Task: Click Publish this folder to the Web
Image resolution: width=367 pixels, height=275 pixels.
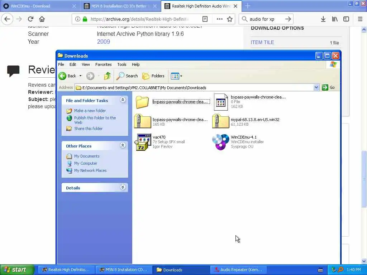Action: (x=95, y=120)
